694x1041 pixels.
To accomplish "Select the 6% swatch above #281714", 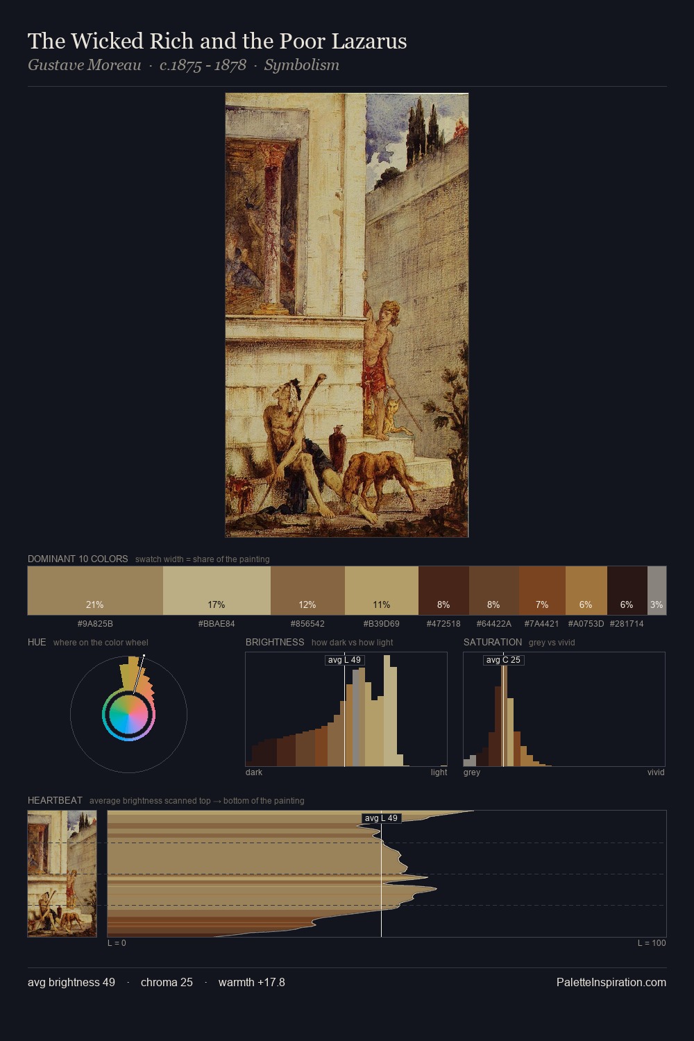I will [x=627, y=591].
